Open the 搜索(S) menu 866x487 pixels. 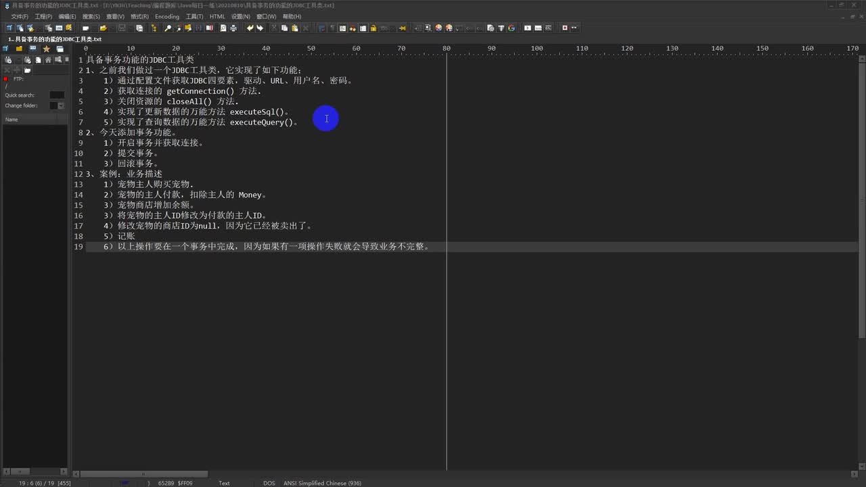[91, 16]
